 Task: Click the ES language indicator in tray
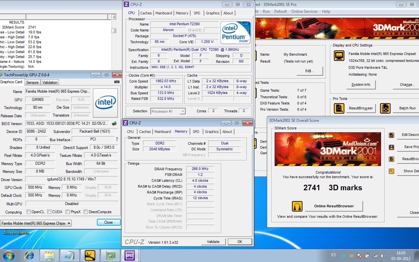click(334, 255)
